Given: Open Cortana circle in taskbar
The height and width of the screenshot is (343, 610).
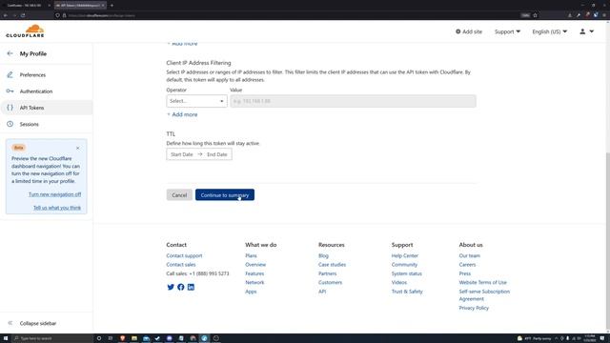Looking at the screenshot, I should click(x=99, y=338).
